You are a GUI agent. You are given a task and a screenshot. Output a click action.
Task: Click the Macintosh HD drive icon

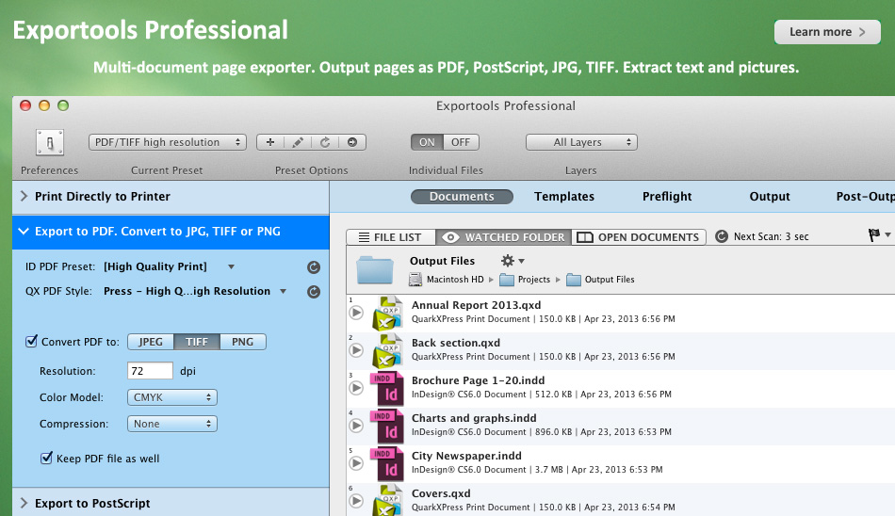[x=415, y=279]
